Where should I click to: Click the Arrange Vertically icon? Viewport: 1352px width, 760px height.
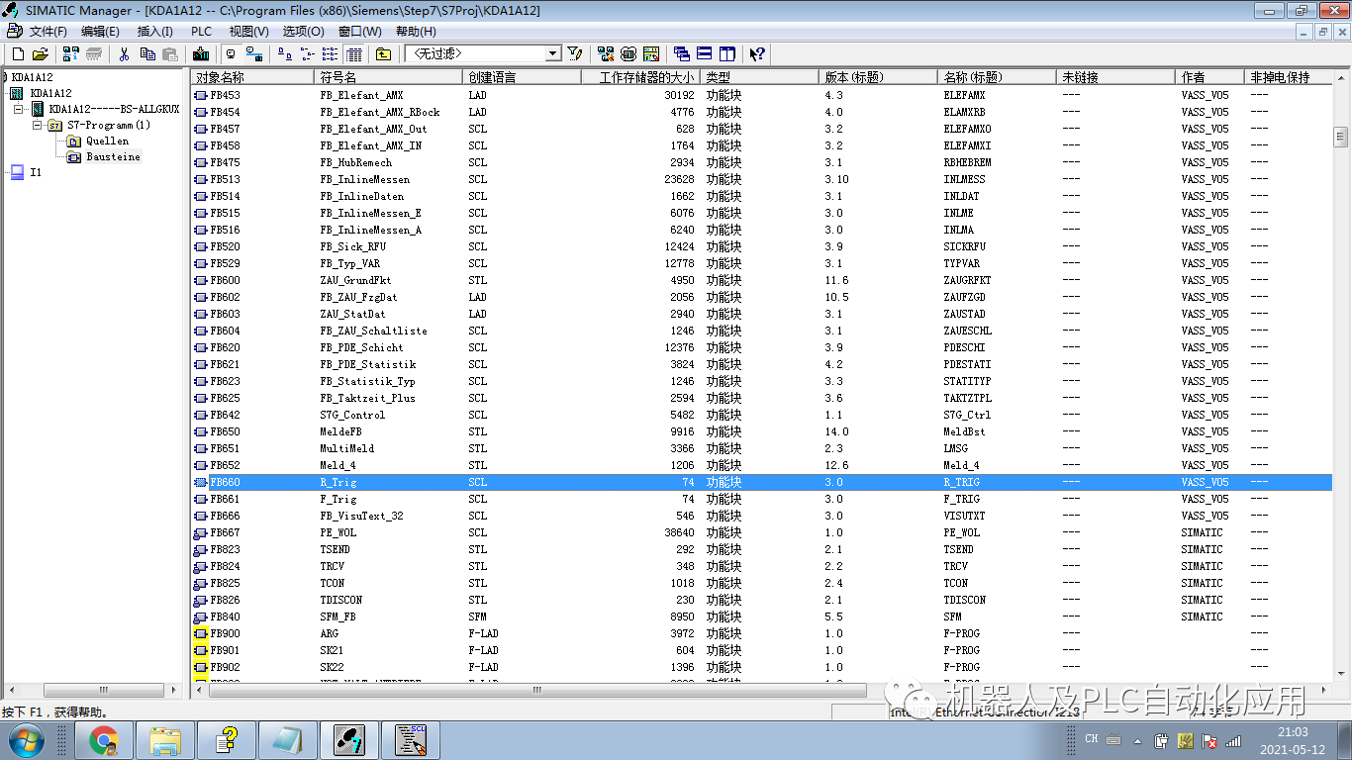[727, 53]
